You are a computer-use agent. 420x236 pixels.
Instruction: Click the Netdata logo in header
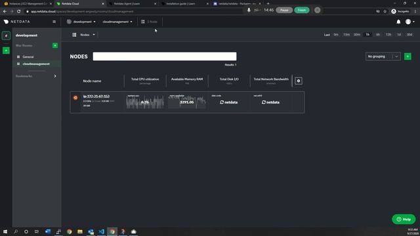pos(17,22)
